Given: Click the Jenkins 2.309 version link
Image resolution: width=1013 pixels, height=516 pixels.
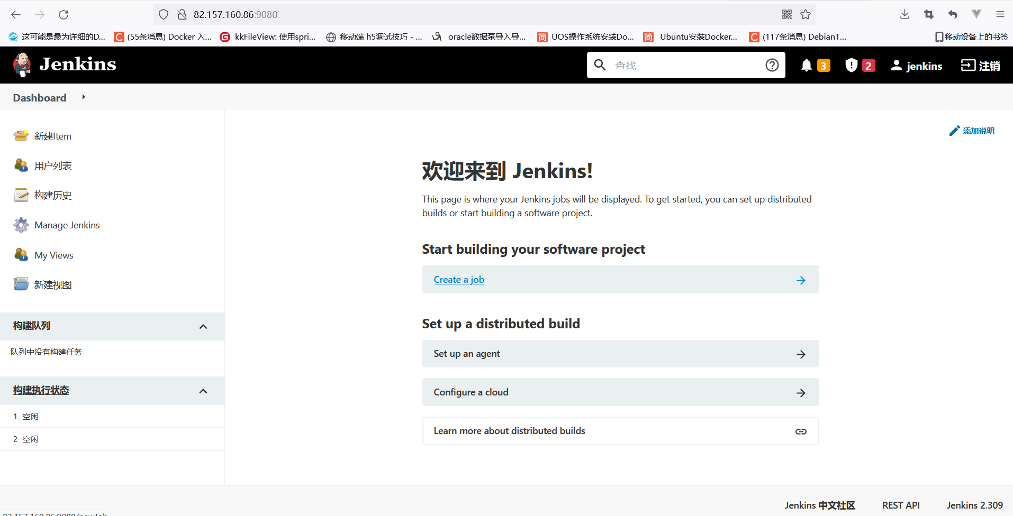Looking at the screenshot, I should 975,505.
